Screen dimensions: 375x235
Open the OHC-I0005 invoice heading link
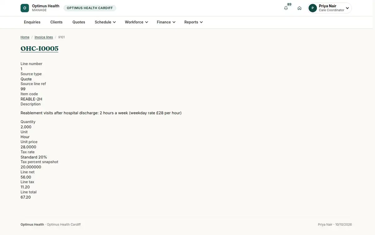coord(39,48)
